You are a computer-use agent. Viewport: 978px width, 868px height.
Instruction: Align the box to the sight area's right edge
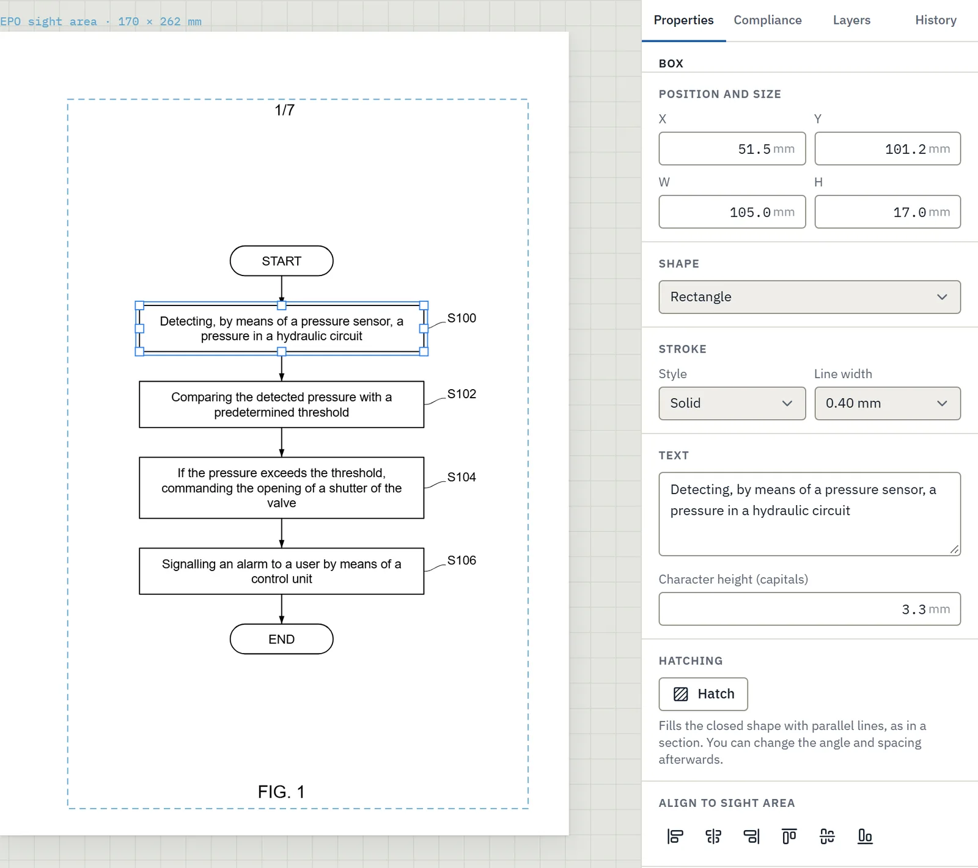[x=751, y=836]
